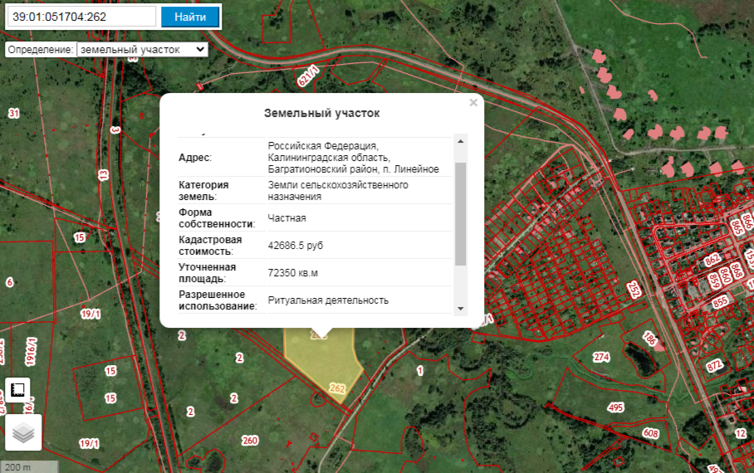Viewport: 754px width, 473px height.
Task: Click the popup scrollbar thumb
Action: [x=461, y=213]
